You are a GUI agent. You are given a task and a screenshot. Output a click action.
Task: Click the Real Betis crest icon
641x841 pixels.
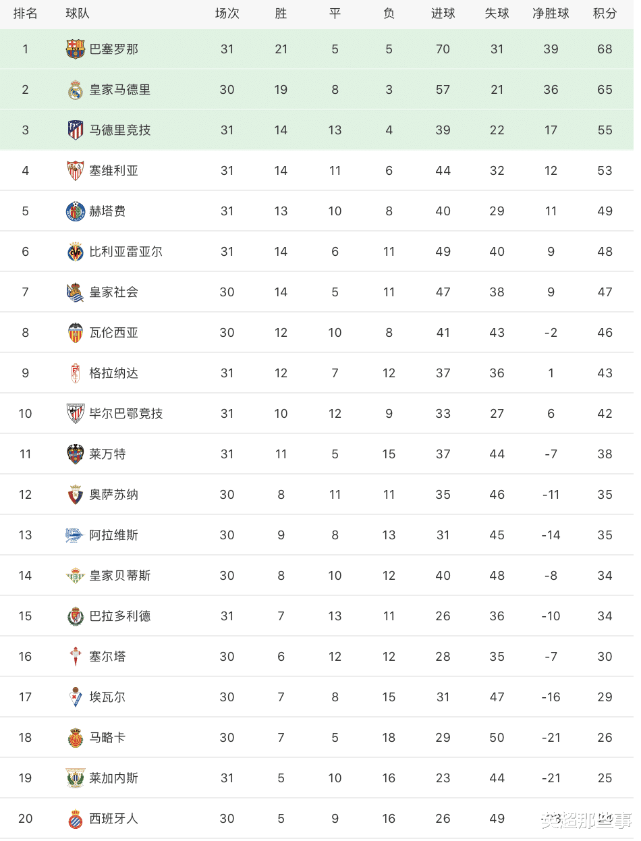pos(75,576)
